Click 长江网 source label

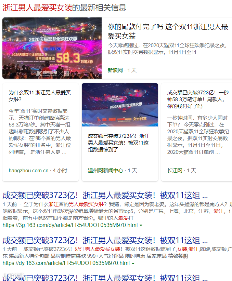pos(175,171)
